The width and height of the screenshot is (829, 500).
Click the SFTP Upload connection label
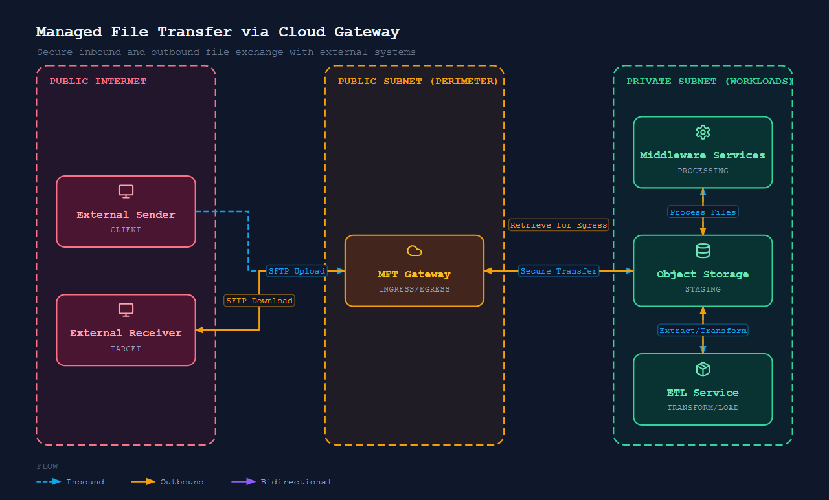(x=297, y=271)
